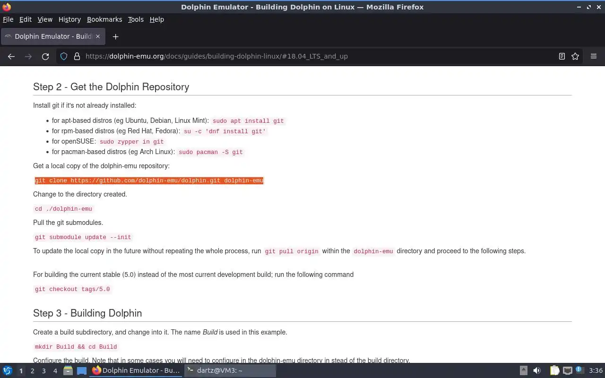Open the Bookmarks menu
The height and width of the screenshot is (378, 605).
[x=104, y=19]
